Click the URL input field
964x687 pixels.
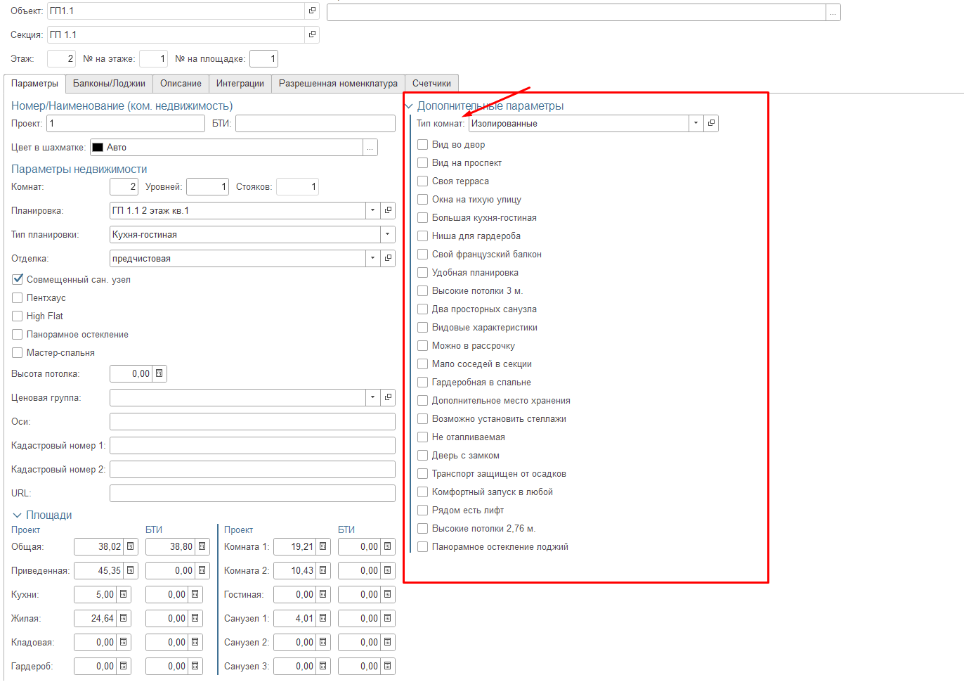(252, 493)
